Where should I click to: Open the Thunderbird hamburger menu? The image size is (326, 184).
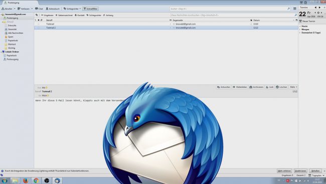(x=294, y=9)
